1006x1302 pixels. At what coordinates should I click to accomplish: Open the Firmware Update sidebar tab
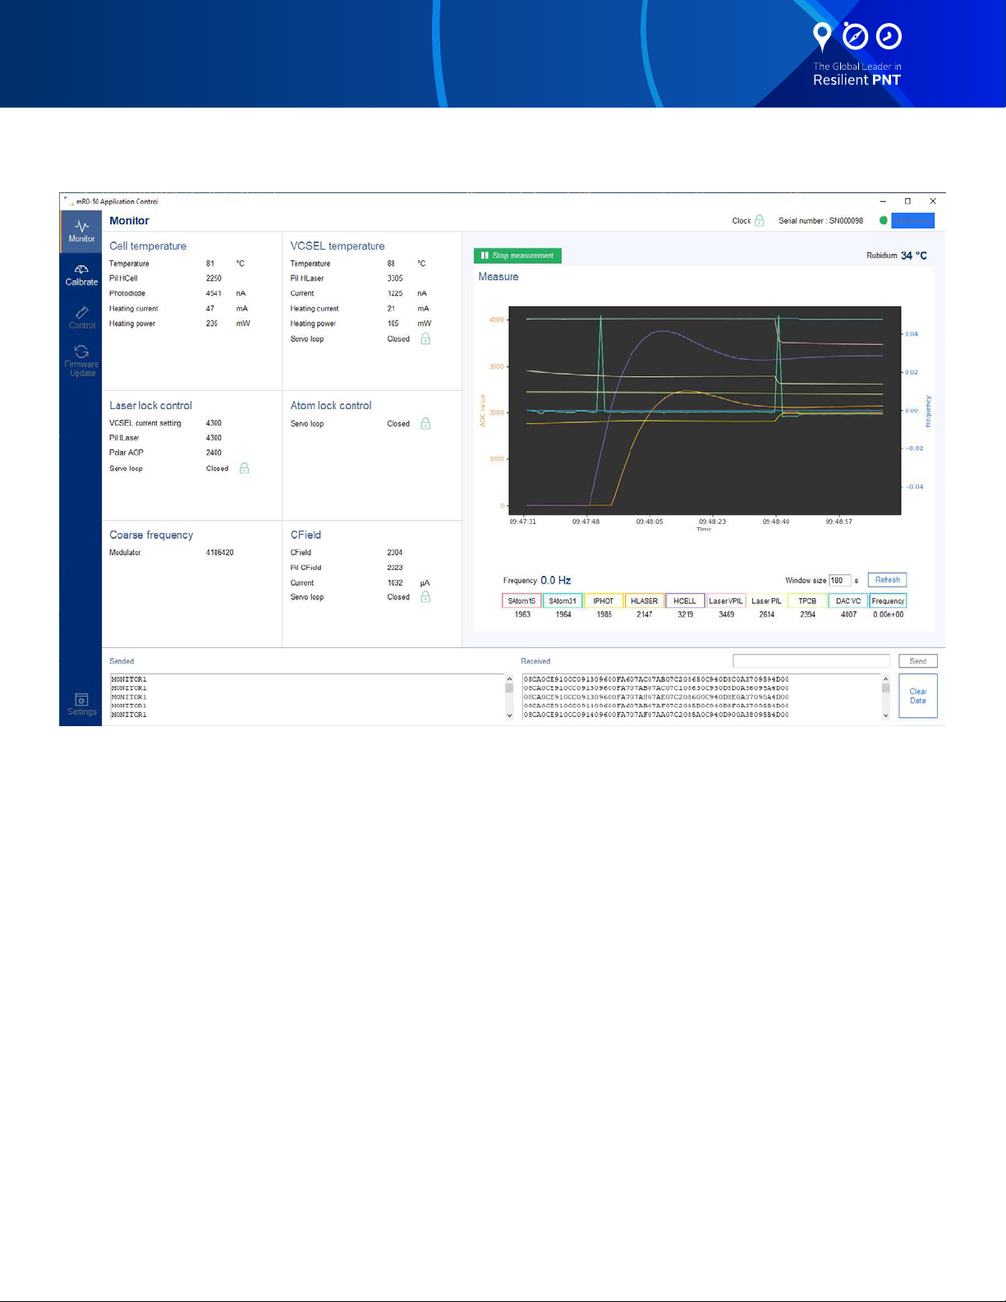pos(81,361)
